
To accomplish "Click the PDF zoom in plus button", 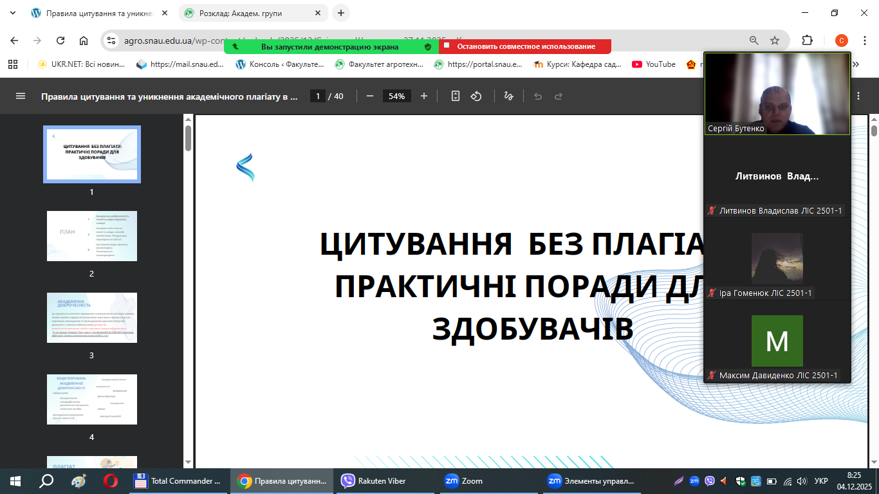I will [x=424, y=96].
